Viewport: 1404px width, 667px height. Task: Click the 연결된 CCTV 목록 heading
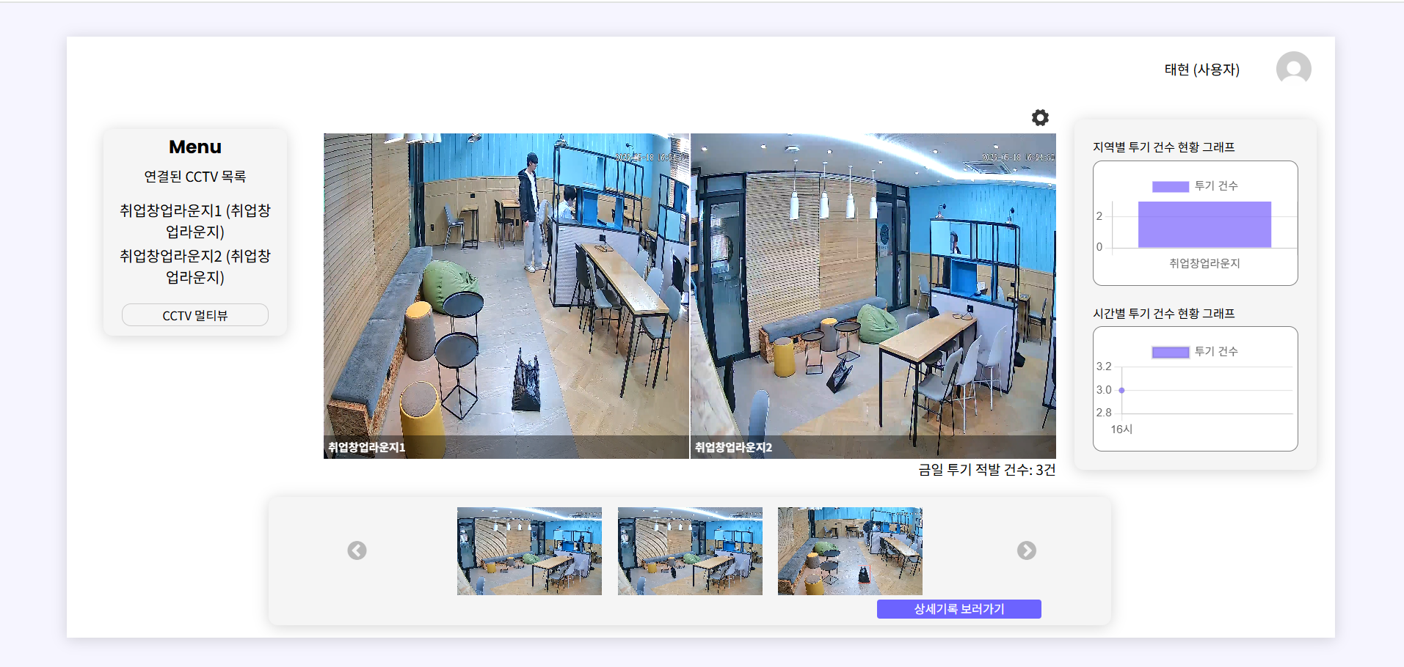(x=195, y=177)
